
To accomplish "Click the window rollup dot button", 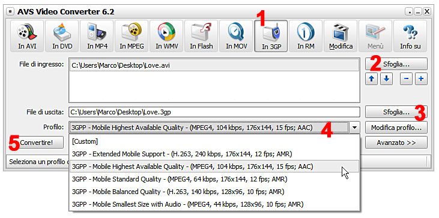I will click(x=410, y=12).
